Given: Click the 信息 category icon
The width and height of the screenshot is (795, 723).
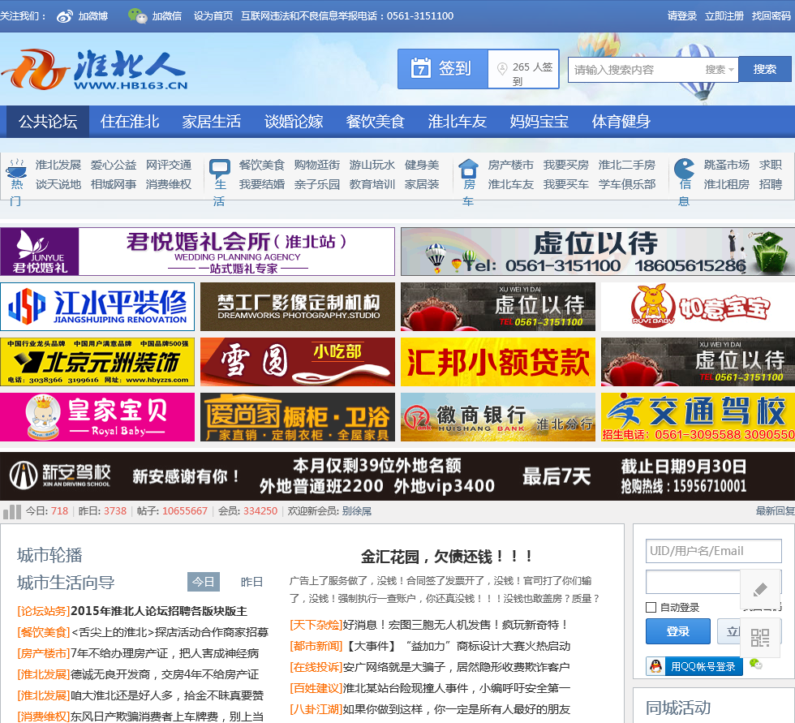Looking at the screenshot, I should [684, 168].
